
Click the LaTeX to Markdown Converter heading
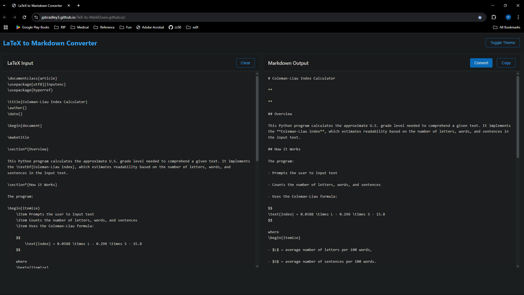coord(50,43)
